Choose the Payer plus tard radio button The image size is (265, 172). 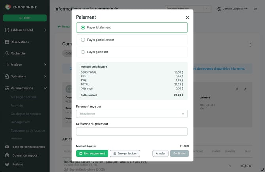pos(83,52)
